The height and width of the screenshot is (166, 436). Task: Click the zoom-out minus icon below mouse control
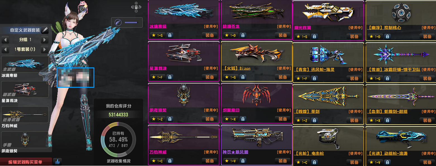pyautogui.click(x=136, y=11)
